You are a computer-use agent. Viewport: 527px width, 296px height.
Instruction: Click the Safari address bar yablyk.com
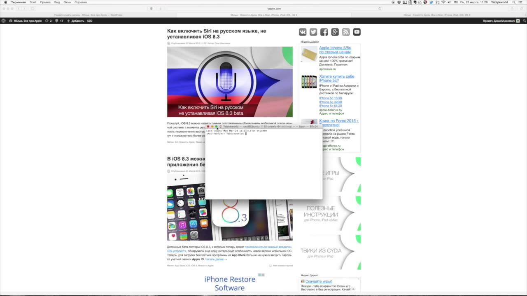274,9
